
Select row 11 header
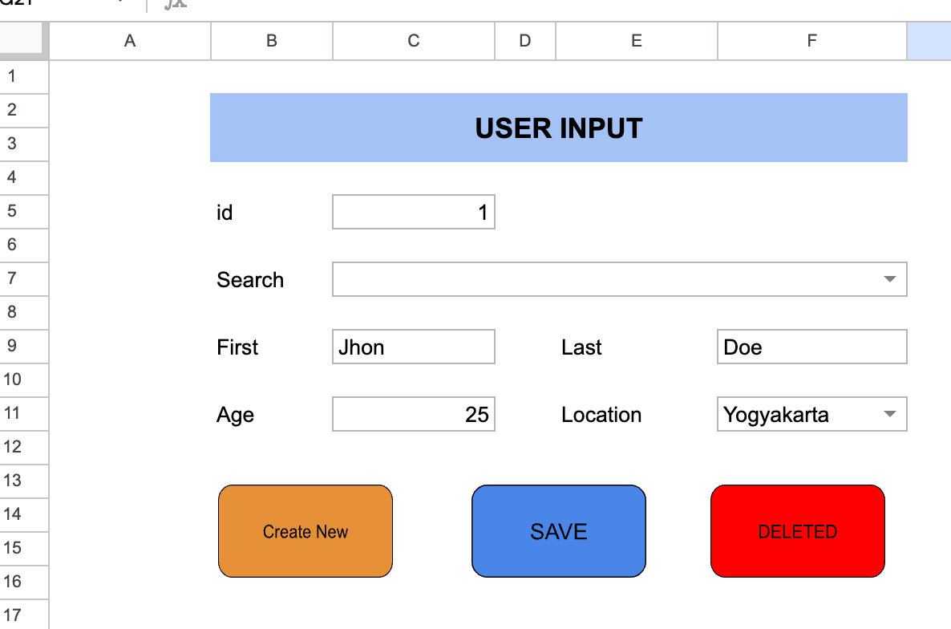pyautogui.click(x=24, y=413)
